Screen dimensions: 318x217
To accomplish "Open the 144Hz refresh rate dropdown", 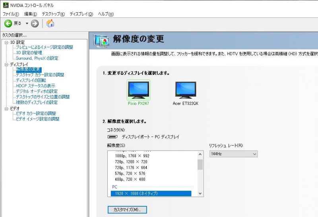I will (x=233, y=154).
